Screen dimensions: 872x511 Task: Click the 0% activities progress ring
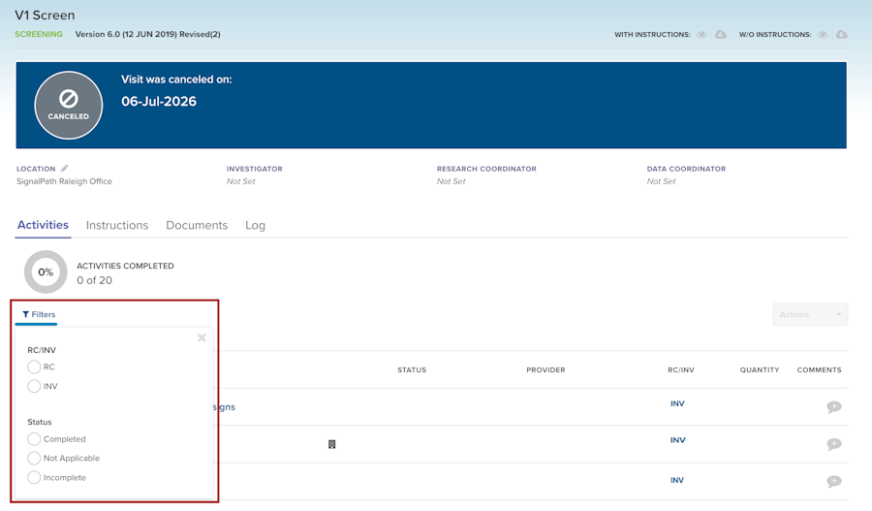pyautogui.click(x=46, y=272)
